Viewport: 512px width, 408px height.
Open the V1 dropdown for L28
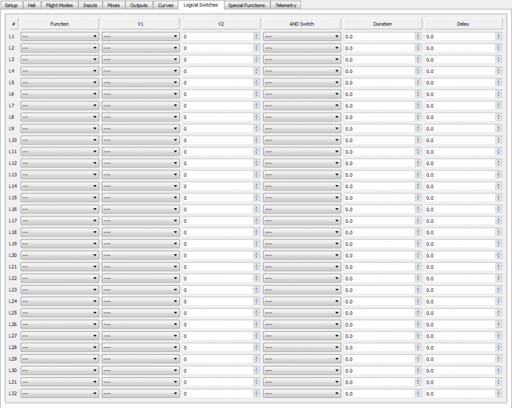tap(140, 348)
